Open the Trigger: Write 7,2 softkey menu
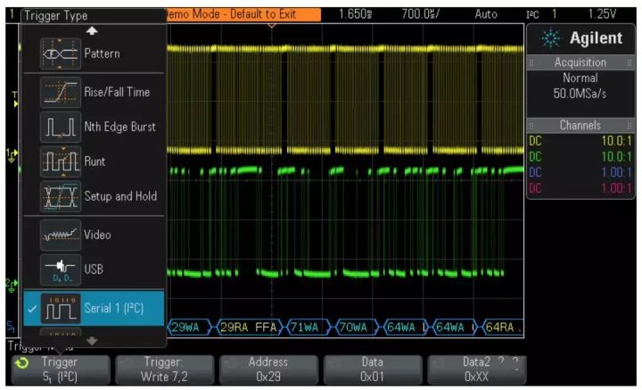 click(x=164, y=369)
